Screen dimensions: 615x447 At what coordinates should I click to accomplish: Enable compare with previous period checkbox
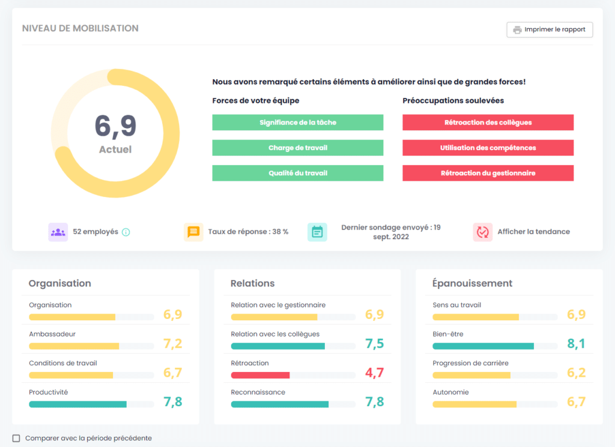[x=16, y=439]
